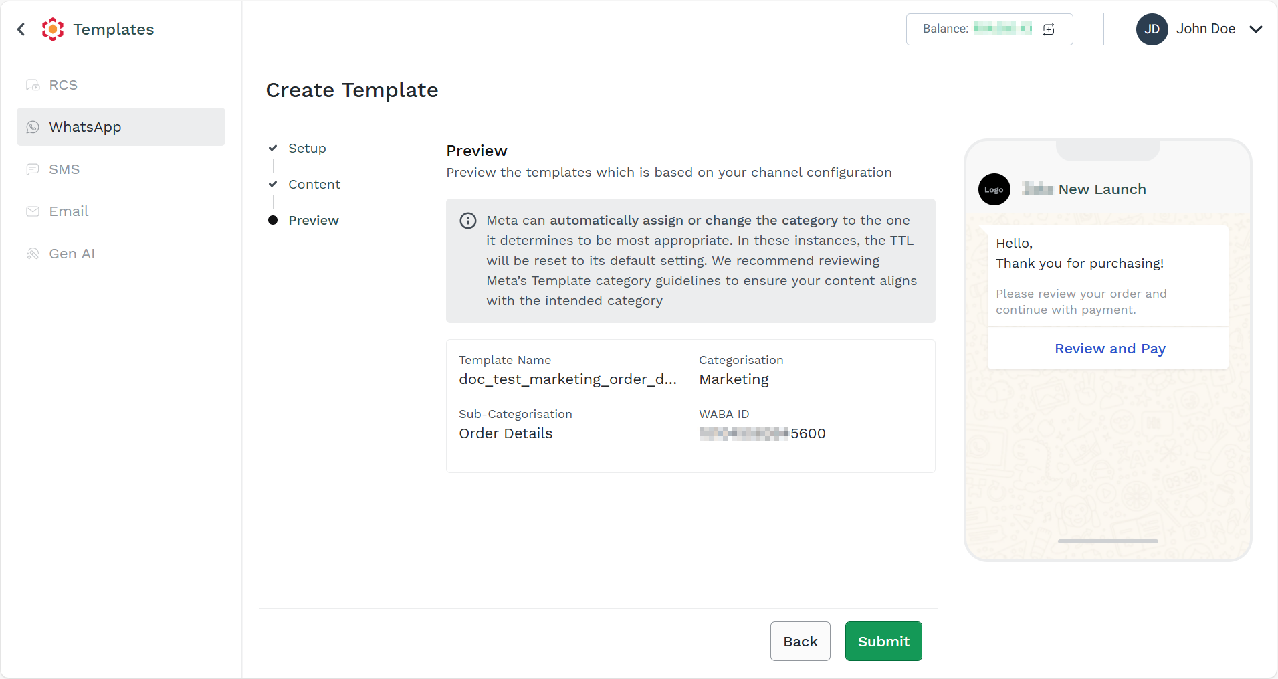Click the Create Template heading
The width and height of the screenshot is (1278, 679).
[352, 90]
